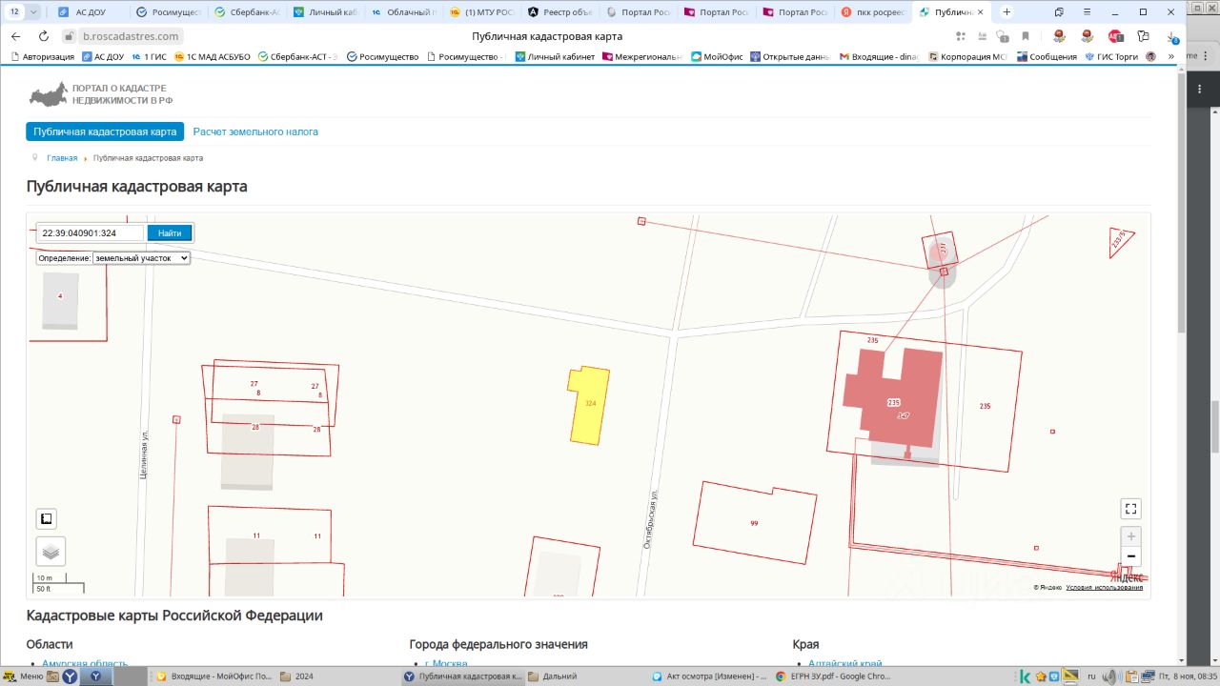Follow the Главная breadcrumb link
This screenshot has width=1220, height=686.
click(62, 158)
